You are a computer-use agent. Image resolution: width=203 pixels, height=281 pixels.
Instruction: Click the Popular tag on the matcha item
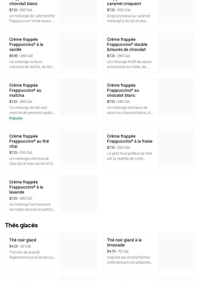(x=16, y=118)
